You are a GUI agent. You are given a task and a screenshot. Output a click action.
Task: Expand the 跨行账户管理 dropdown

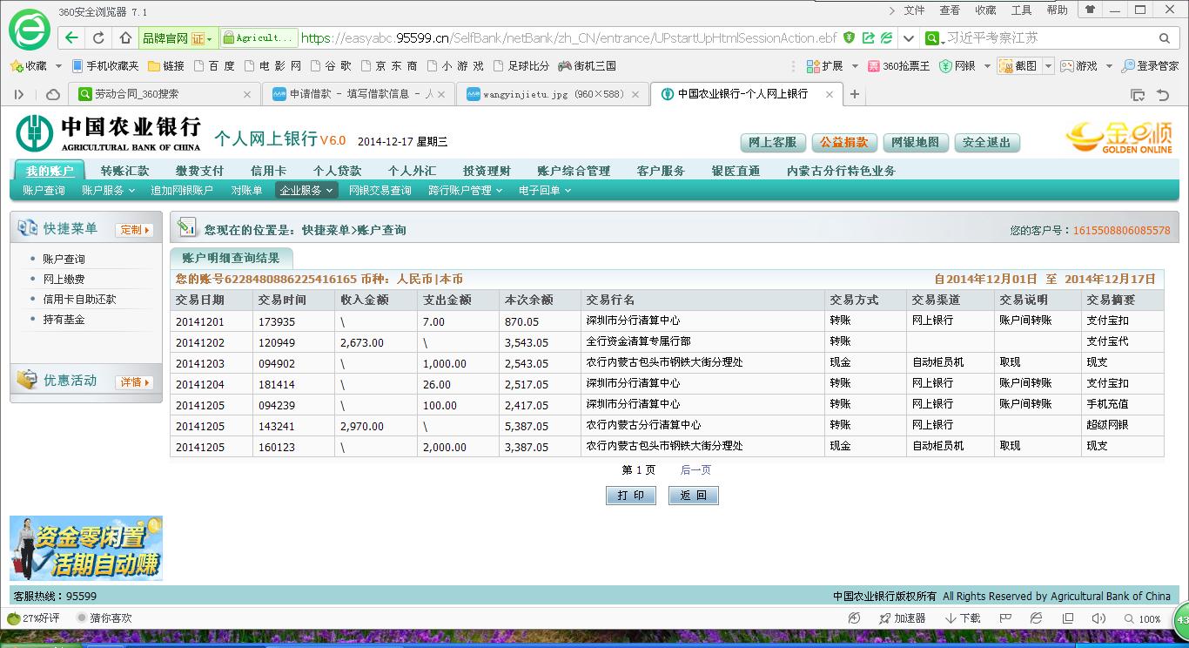click(x=465, y=191)
